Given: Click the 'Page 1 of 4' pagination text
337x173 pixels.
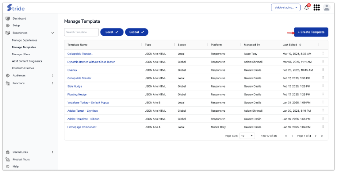Looking at the screenshot, I should 304,136.
